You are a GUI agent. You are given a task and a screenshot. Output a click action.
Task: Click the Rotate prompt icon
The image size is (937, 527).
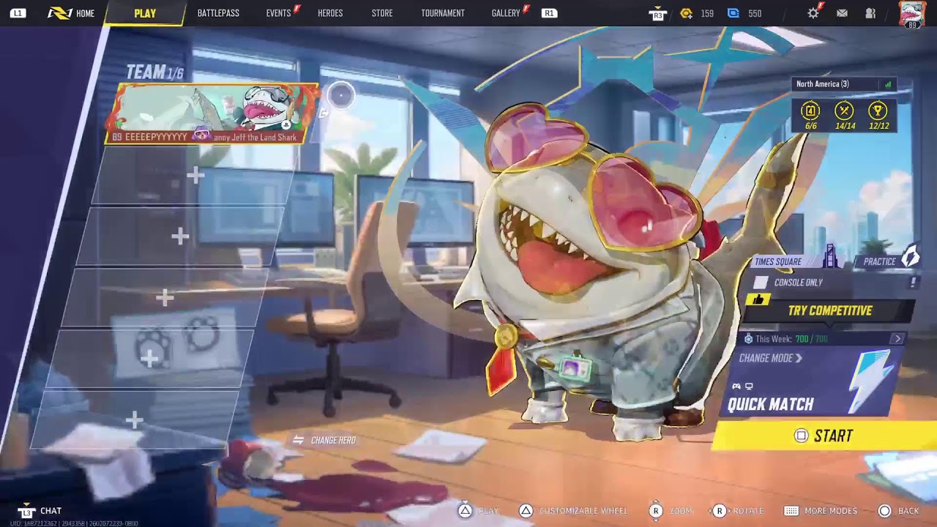(x=720, y=511)
